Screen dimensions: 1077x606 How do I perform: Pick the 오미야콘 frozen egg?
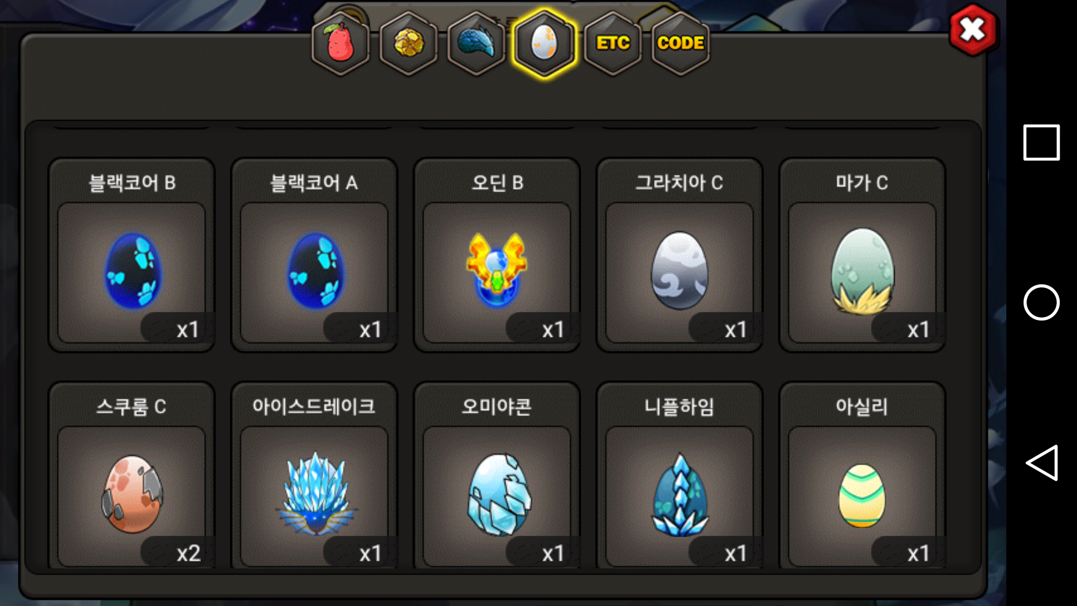click(x=497, y=476)
